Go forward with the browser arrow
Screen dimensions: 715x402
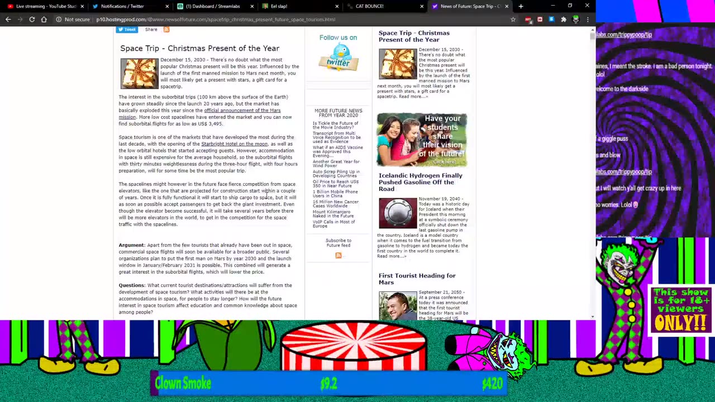20,20
